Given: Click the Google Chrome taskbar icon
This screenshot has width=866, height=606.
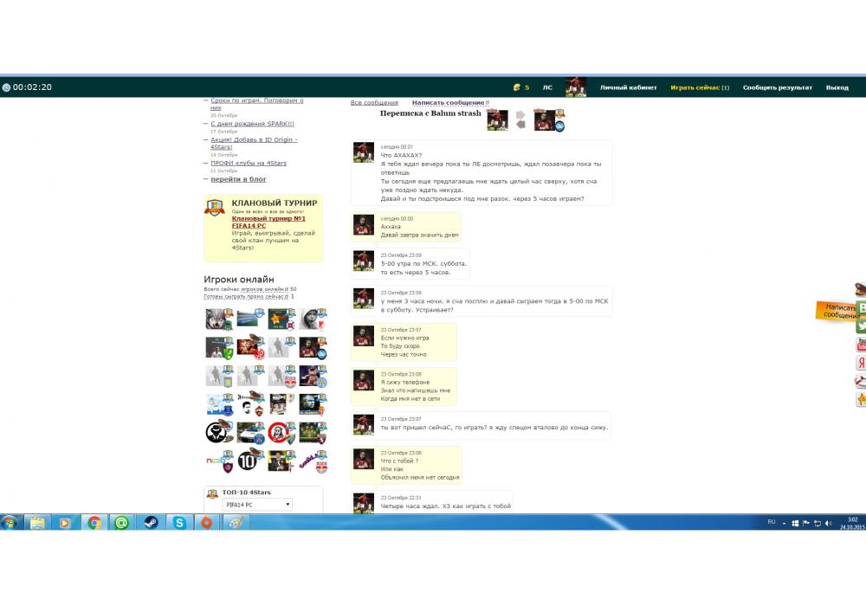Looking at the screenshot, I should click(94, 523).
